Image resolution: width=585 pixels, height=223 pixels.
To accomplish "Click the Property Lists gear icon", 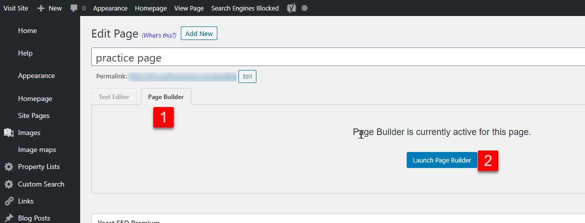I will [9, 166].
